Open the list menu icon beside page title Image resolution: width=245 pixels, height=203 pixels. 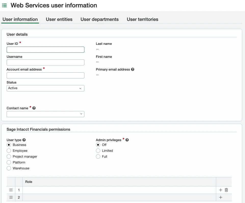point(4,5)
